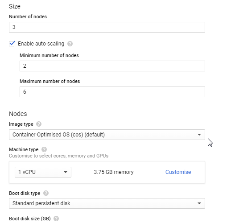Expand the 1 vCPU machine type dropdown

43,172
